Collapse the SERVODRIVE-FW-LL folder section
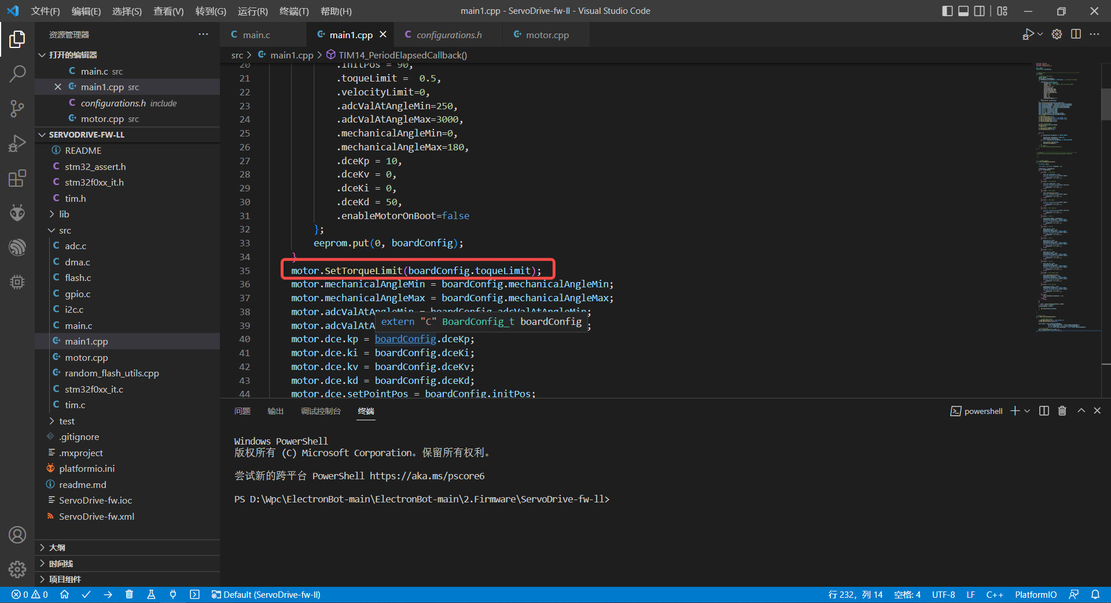This screenshot has height=603, width=1111. [x=42, y=135]
